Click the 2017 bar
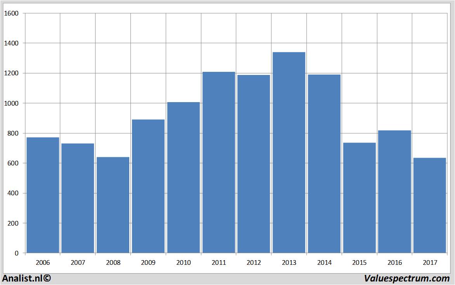 tap(429, 205)
